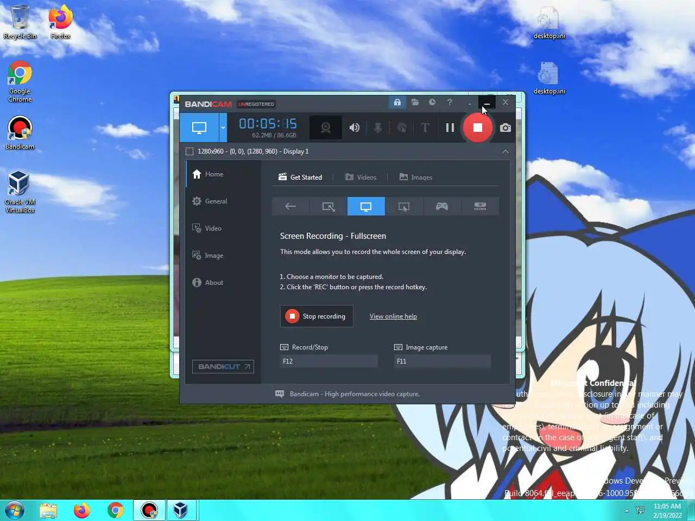Click the Stop recording button
The height and width of the screenshot is (521, 695).
tap(317, 316)
